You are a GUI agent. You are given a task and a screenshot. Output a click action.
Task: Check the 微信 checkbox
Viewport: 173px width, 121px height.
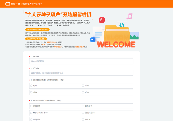coord(83,85)
